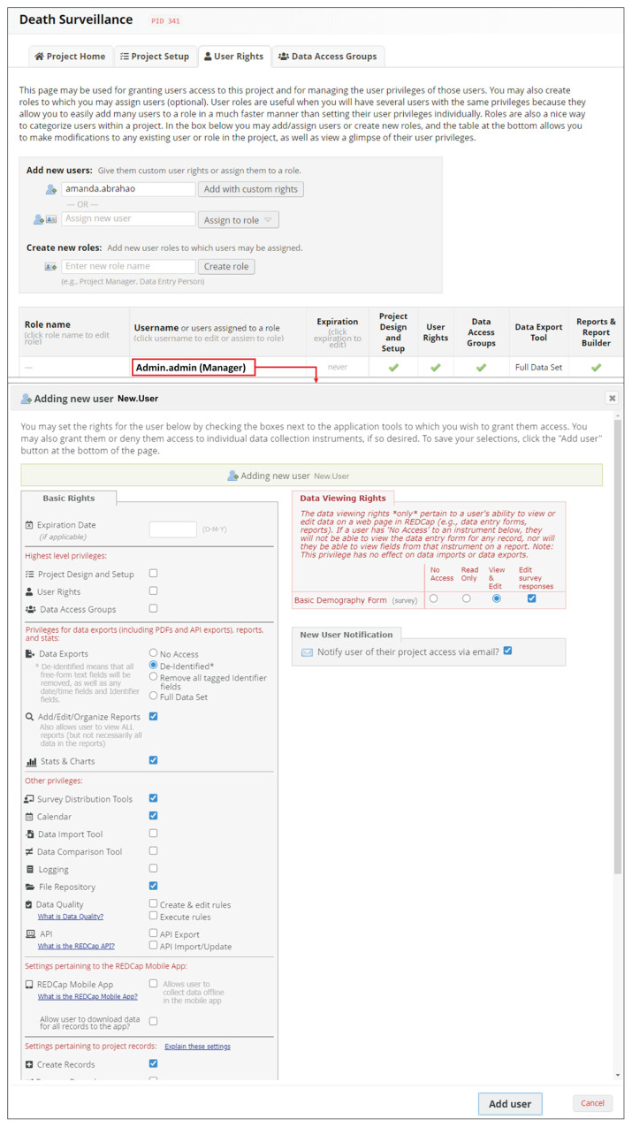Click the Expiration Date calendar icon

tap(30, 525)
